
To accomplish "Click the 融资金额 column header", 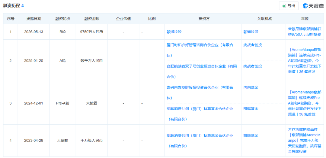I will point(92,19).
